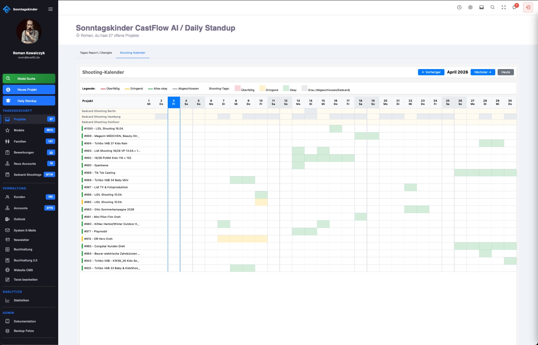Open Bewerbungen sidebar icon
Image resolution: width=538 pixels, height=345 pixels.
[x=7, y=152]
